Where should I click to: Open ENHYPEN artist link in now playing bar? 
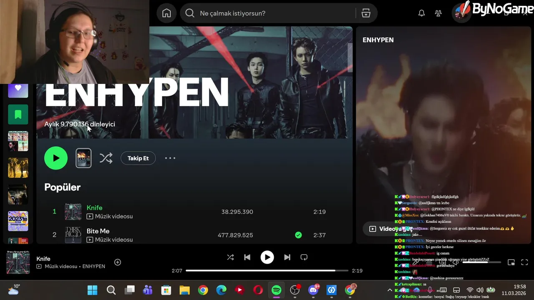coord(94,266)
